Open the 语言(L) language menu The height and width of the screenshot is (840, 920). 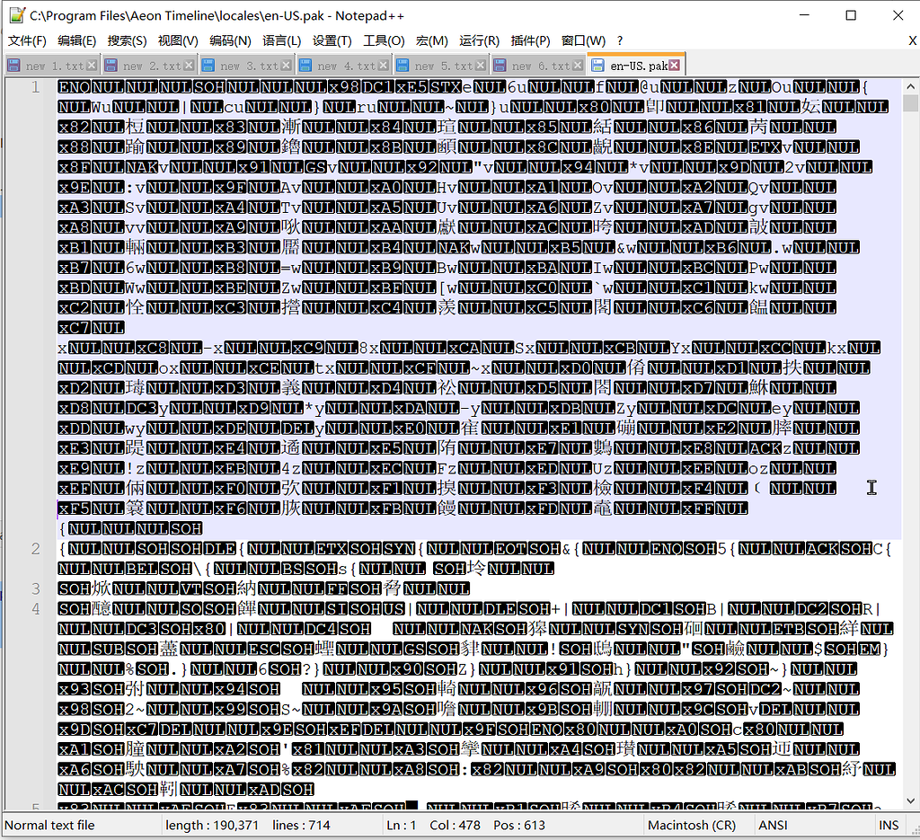(281, 40)
